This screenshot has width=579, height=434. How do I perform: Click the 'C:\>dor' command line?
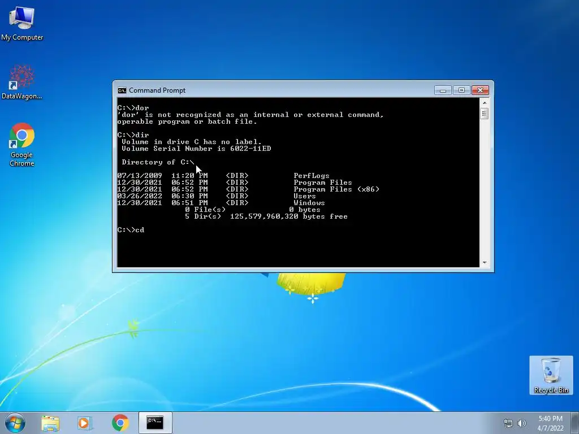[133, 108]
